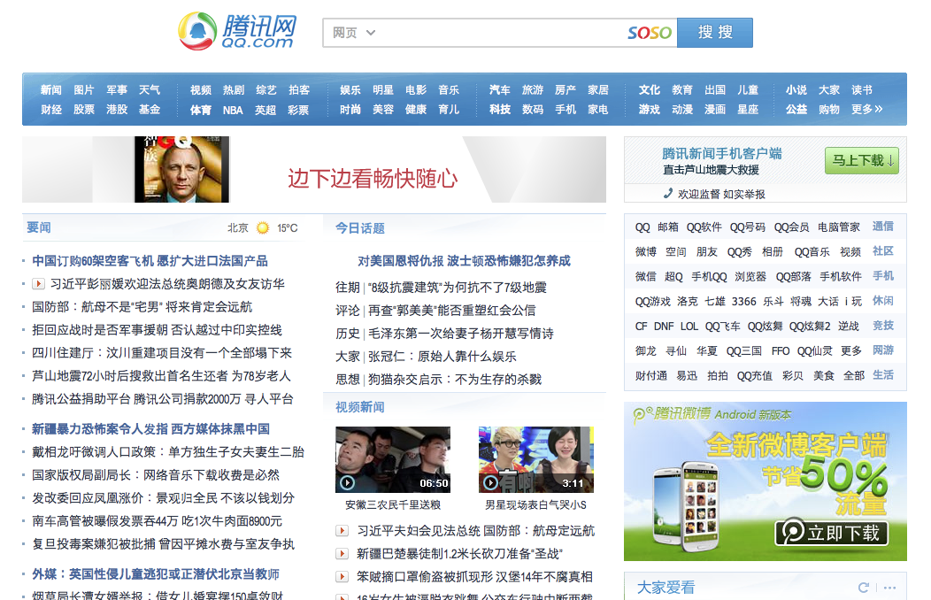
Task: Open the LOL game link
Action: 689,327
